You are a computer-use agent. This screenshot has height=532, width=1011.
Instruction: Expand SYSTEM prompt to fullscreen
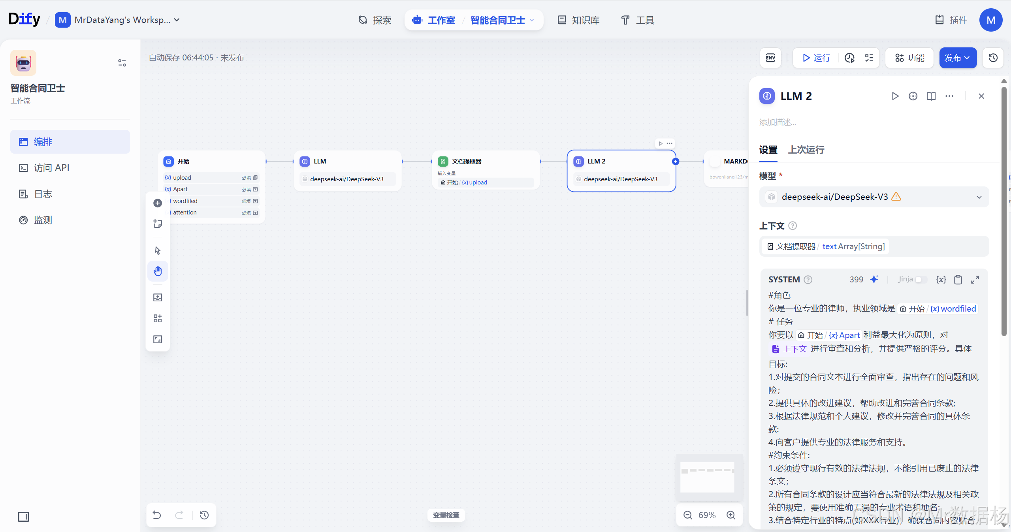tap(975, 279)
